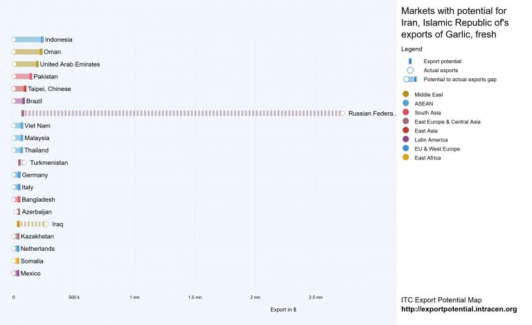
Task: Select the East Asia legend color dot
Action: (405, 130)
